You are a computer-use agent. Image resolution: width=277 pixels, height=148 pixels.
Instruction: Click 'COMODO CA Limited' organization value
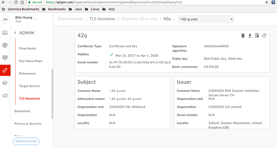225,107
